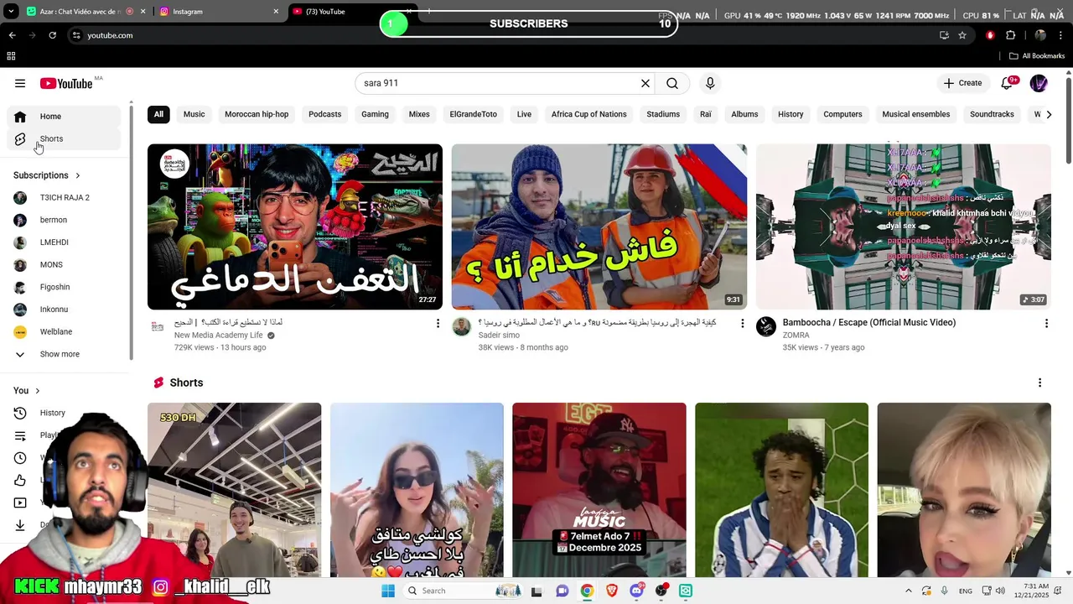Select the Soundtracks filter chip
Screen dimensions: 1073x604
click(x=992, y=114)
